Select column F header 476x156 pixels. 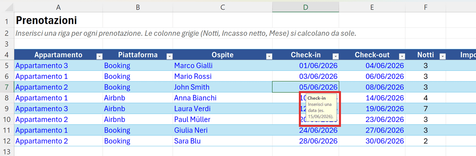point(425,7)
